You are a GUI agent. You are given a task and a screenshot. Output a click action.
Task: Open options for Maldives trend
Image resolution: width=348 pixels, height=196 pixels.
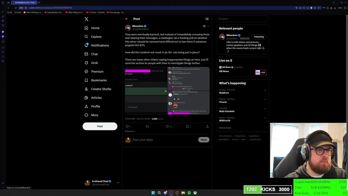pos(265,90)
